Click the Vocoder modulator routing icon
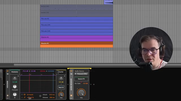The width and height of the screenshot is (181, 101). tap(8, 95)
